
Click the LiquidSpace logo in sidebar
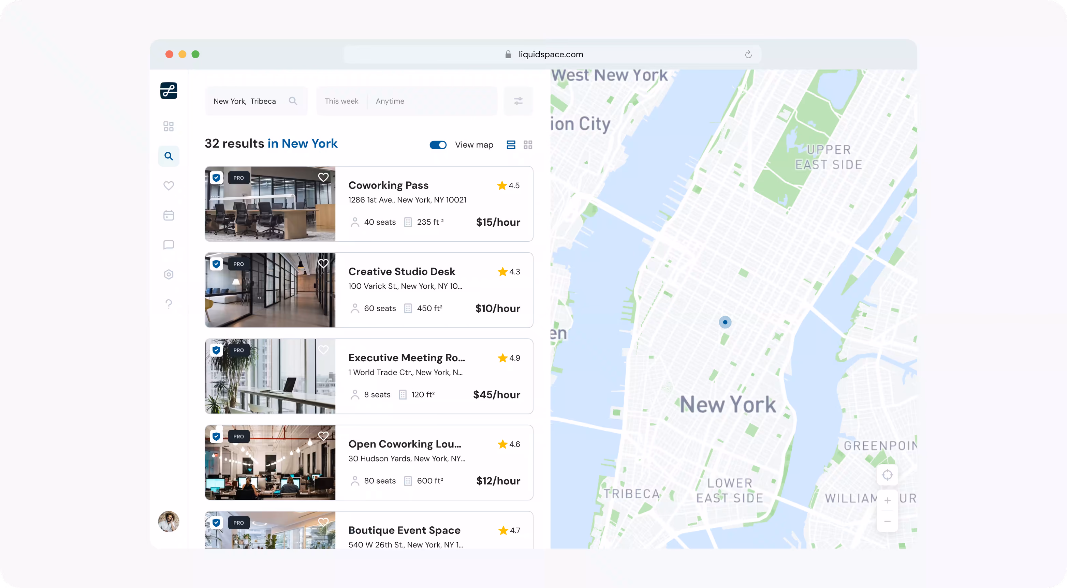(x=169, y=91)
